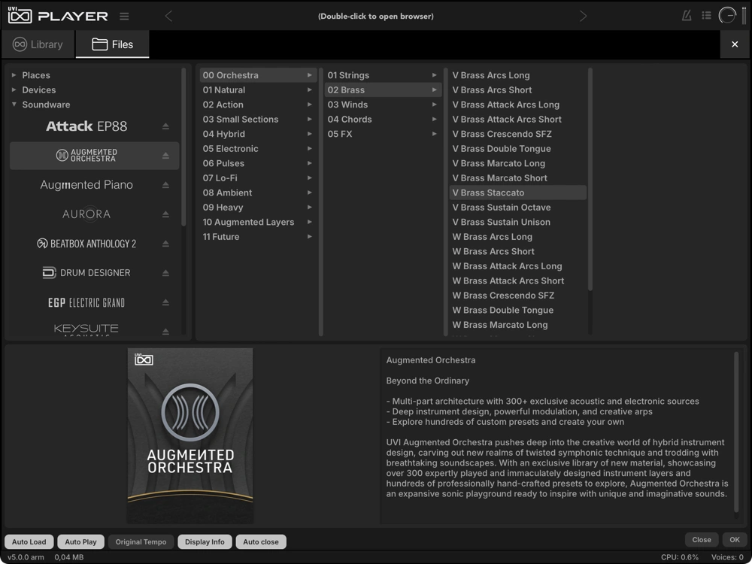This screenshot has width=752, height=564.
Task: Click the Close button at bottom right
Action: coord(702,539)
